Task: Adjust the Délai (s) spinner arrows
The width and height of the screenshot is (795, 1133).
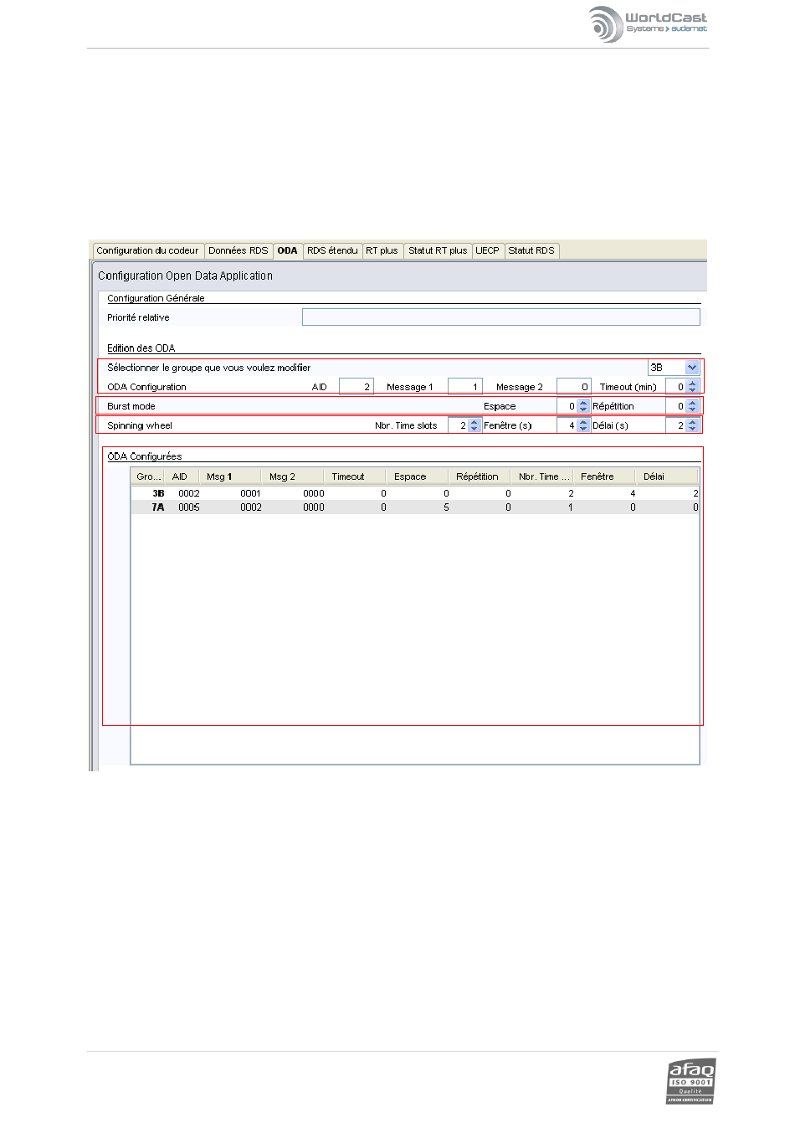Action: 692,425
